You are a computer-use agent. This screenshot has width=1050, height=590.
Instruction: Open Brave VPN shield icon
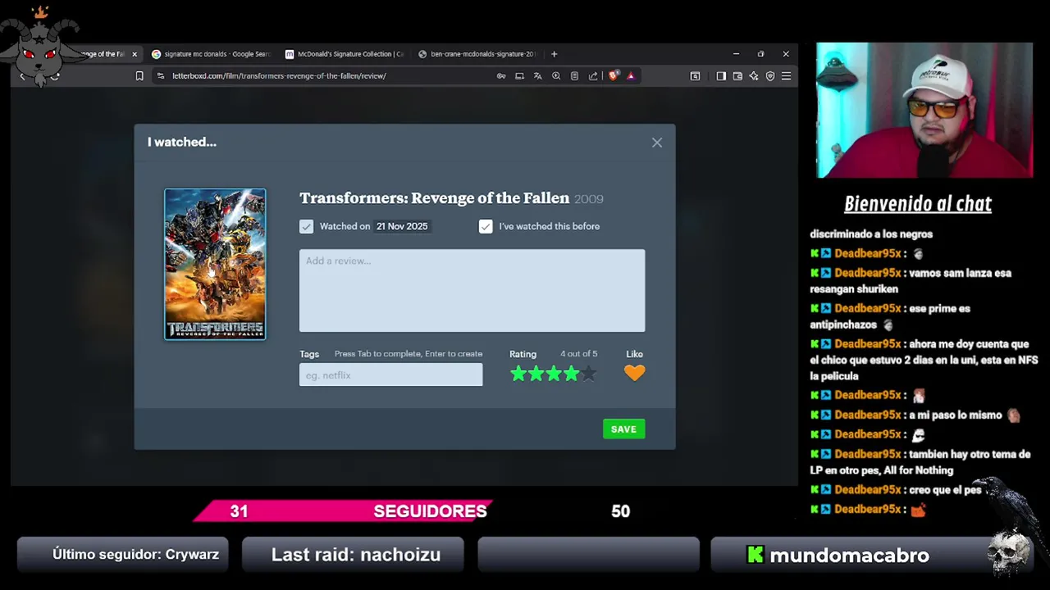pos(770,76)
